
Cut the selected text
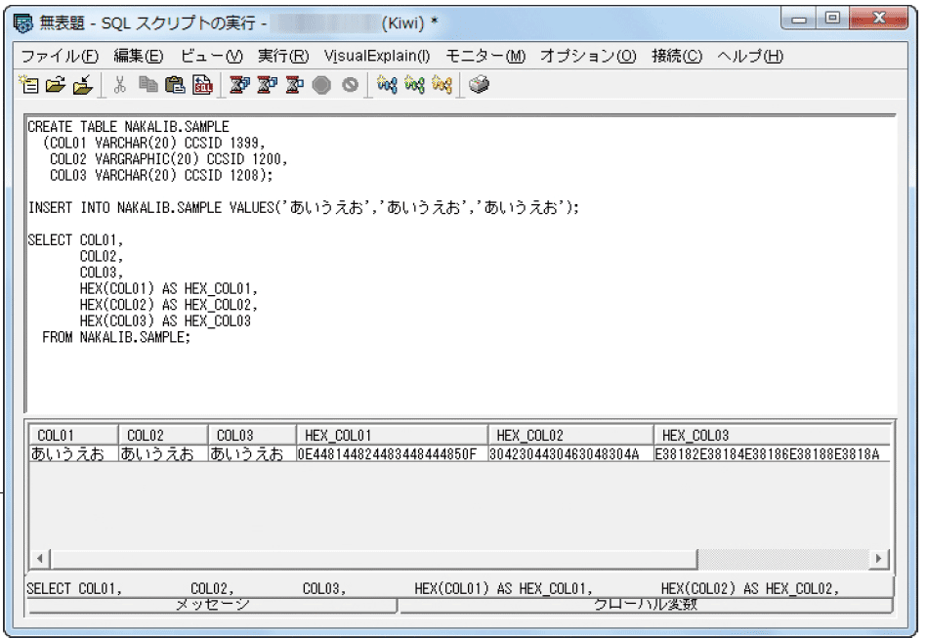tap(120, 85)
